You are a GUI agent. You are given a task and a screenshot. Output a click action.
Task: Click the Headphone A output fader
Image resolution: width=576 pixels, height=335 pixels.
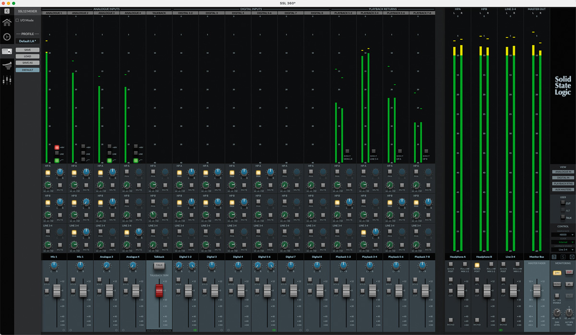461,290
